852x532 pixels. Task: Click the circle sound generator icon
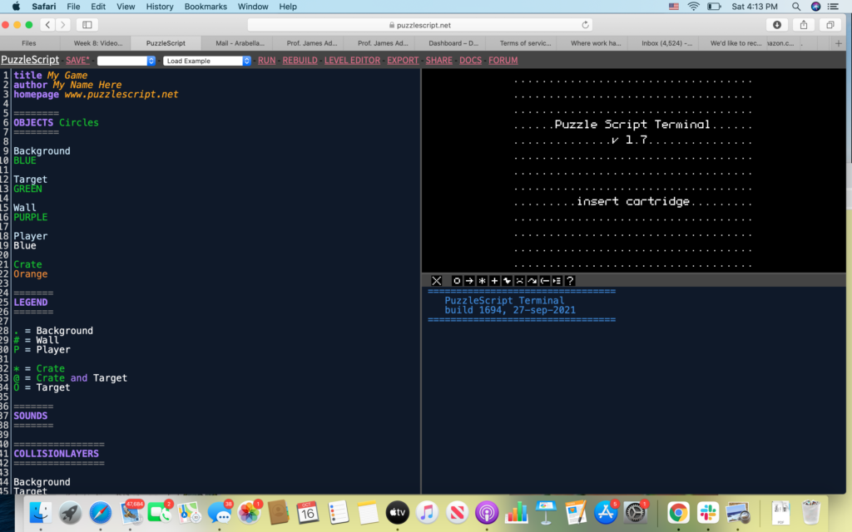tap(457, 281)
